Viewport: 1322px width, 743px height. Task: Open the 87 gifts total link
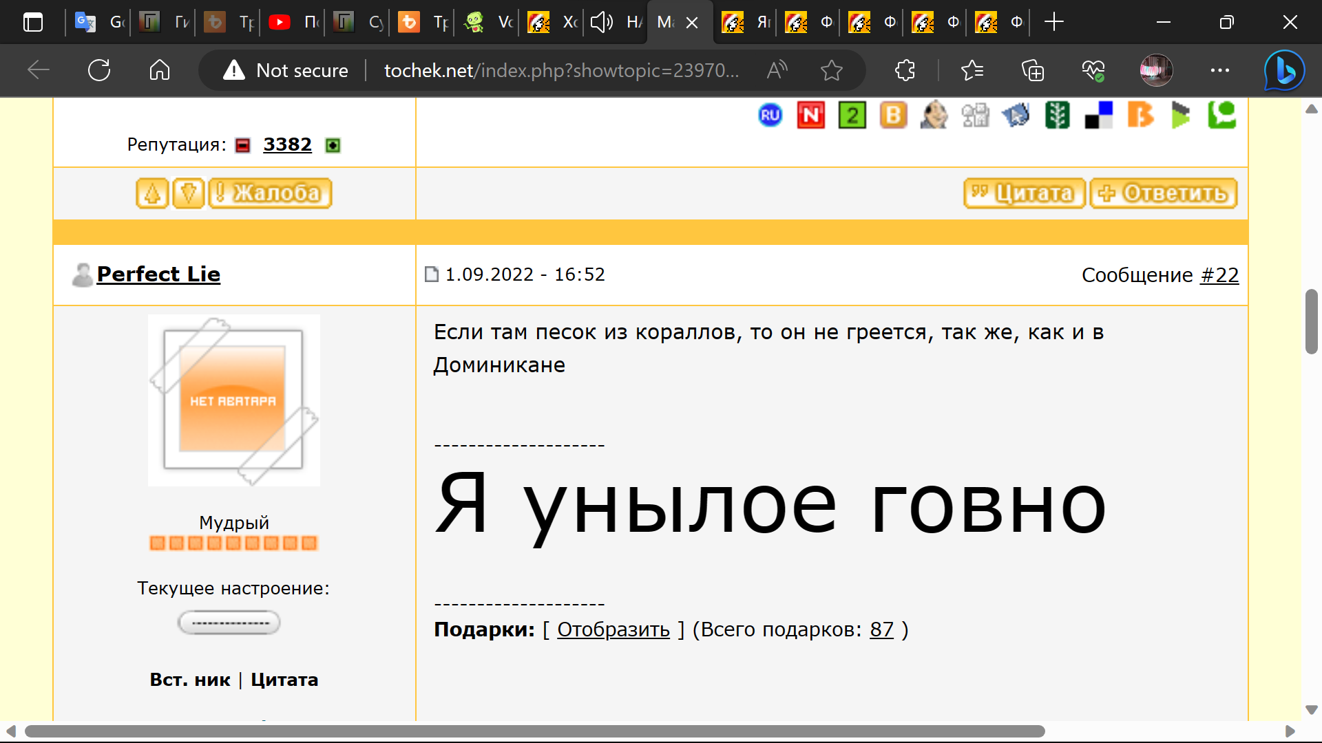(881, 629)
